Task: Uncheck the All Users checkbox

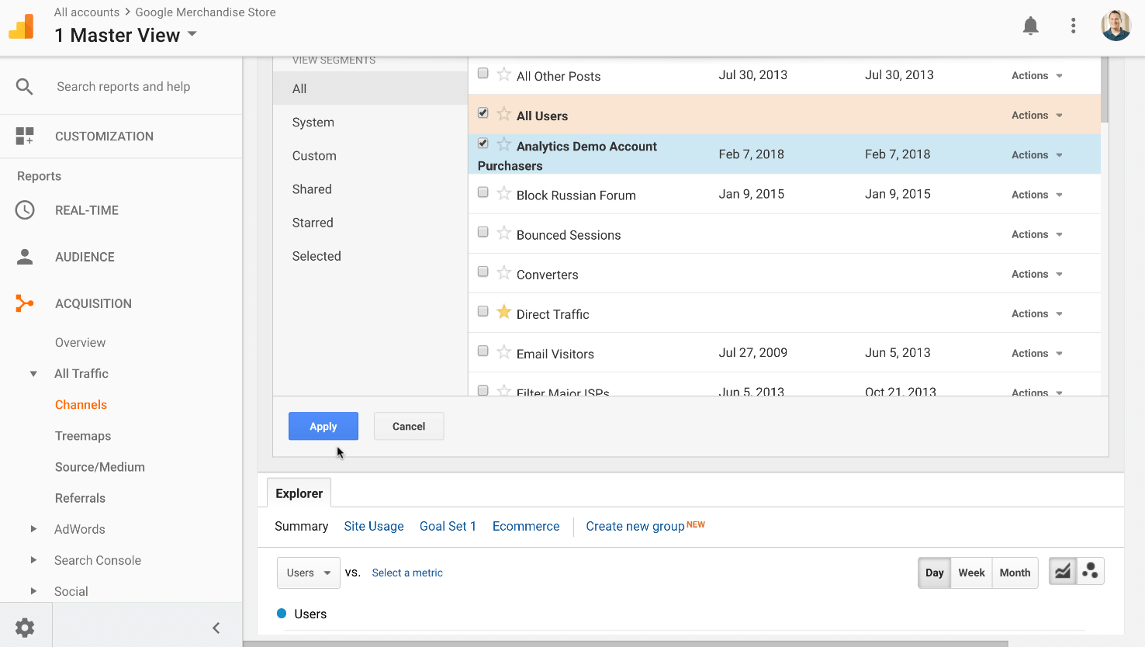Action: tap(483, 113)
